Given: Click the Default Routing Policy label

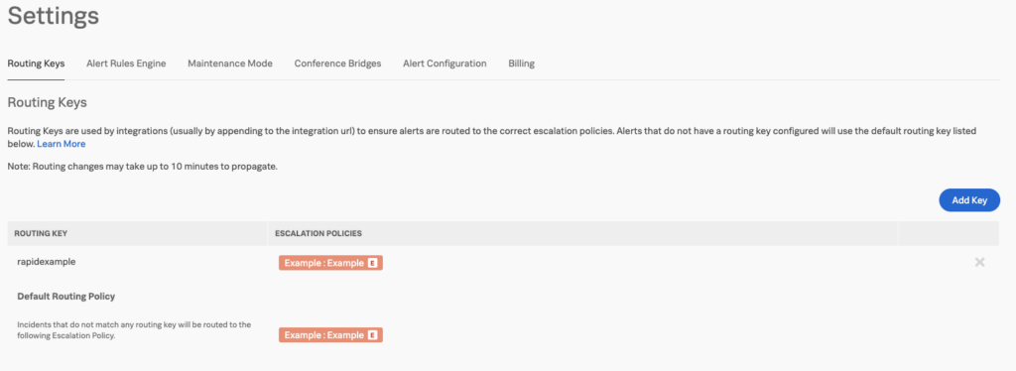Looking at the screenshot, I should point(66,297).
